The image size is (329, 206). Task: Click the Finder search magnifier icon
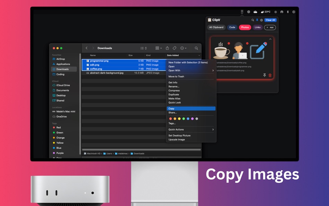click(x=196, y=48)
